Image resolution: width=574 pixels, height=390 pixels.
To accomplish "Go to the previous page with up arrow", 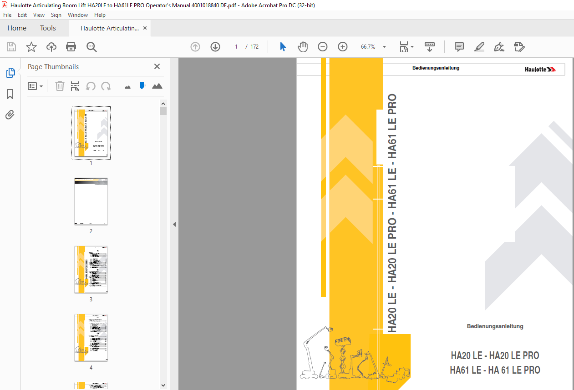I will 195,47.
